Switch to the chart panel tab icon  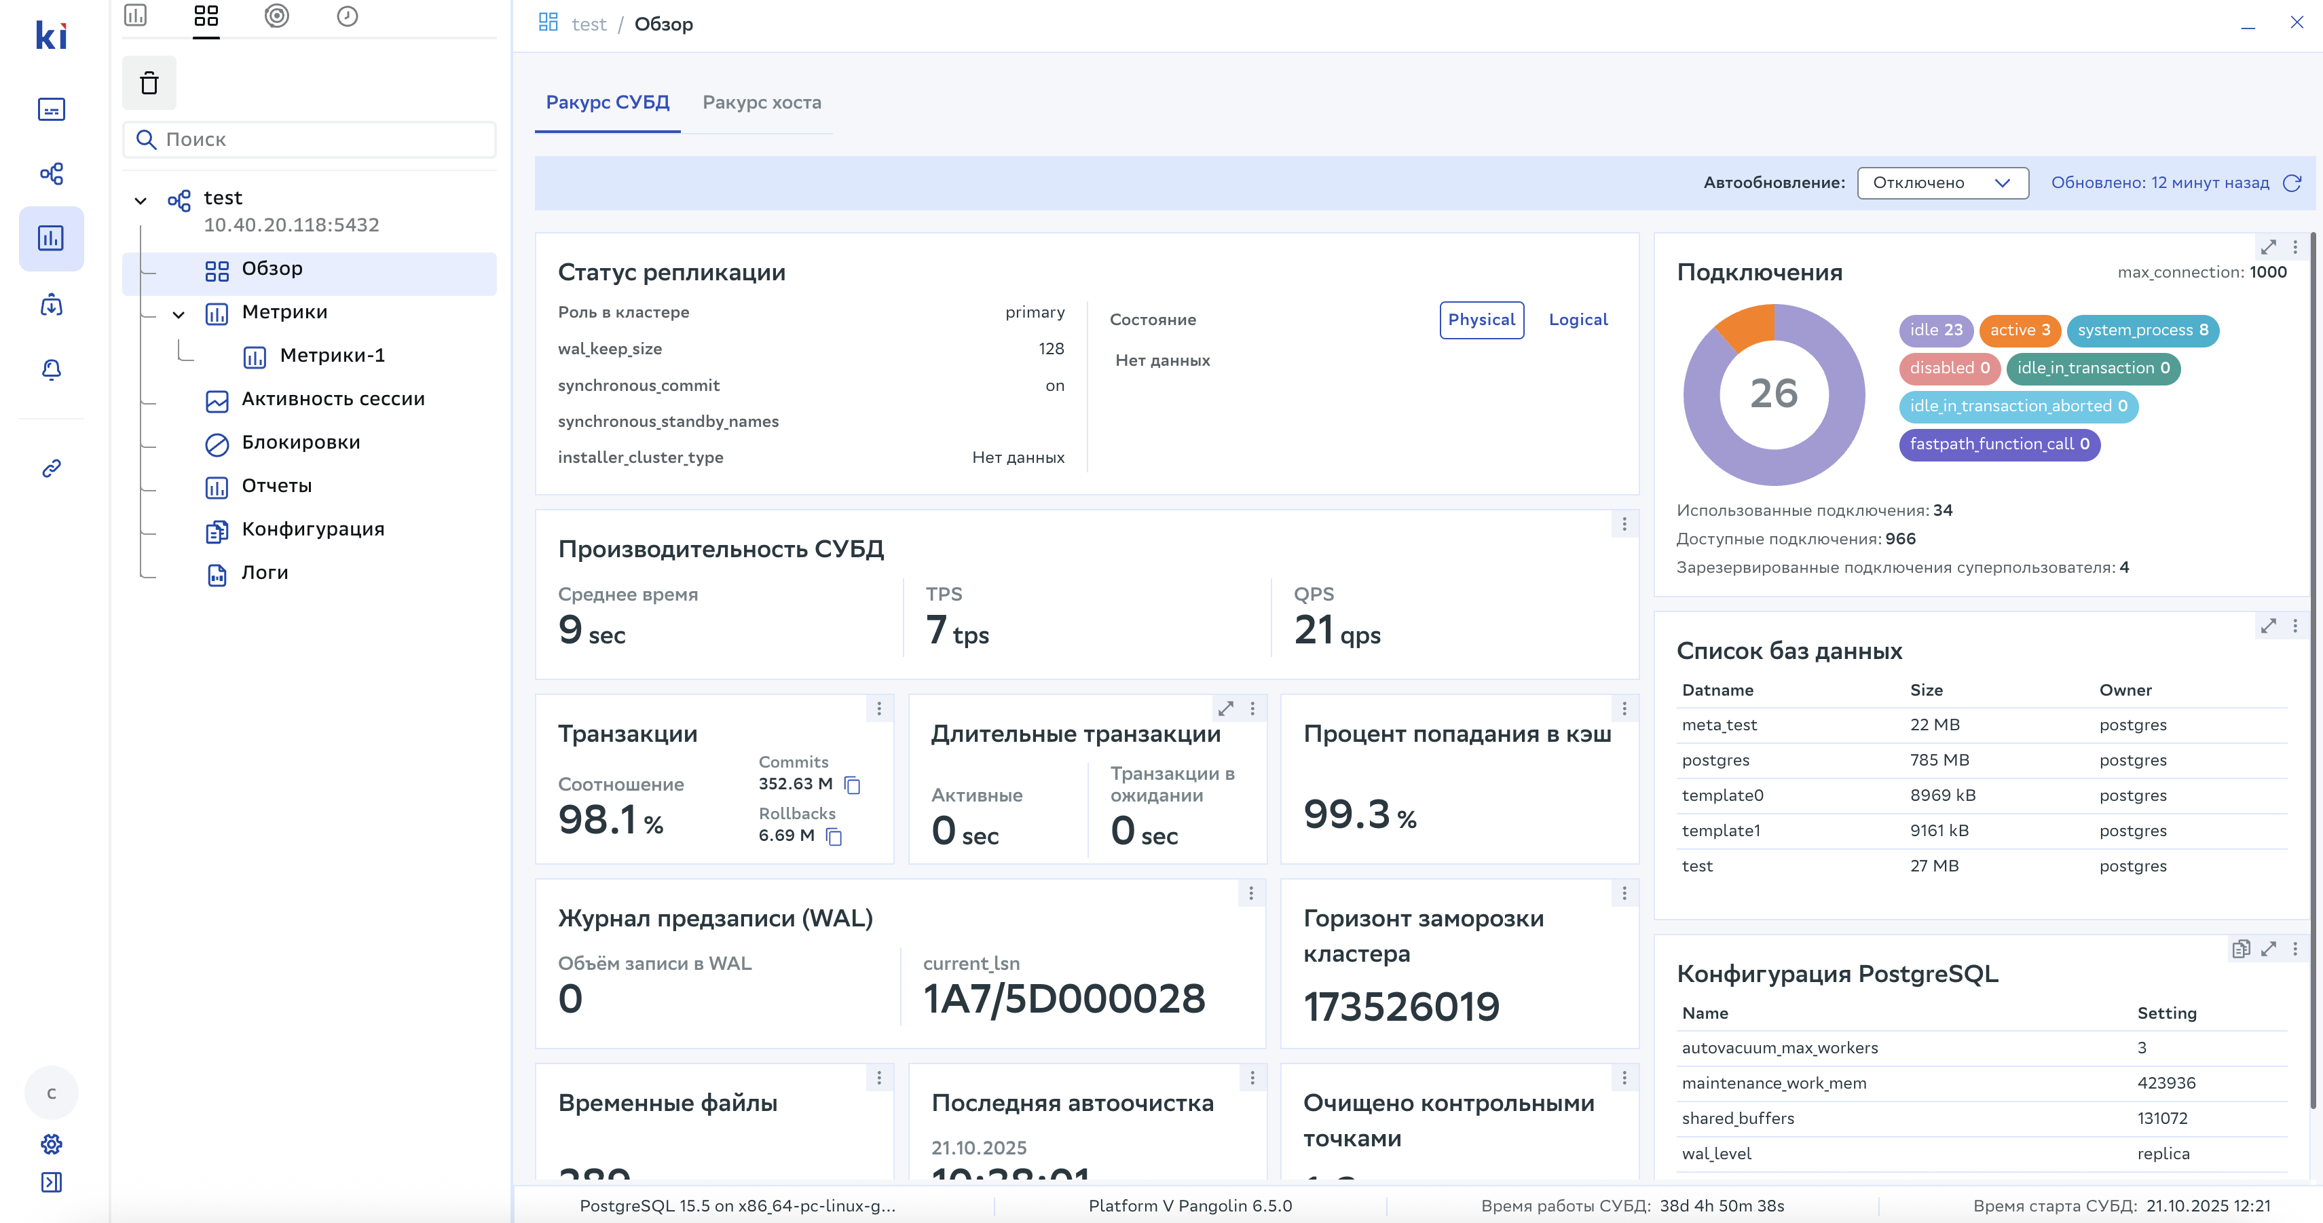(135, 16)
